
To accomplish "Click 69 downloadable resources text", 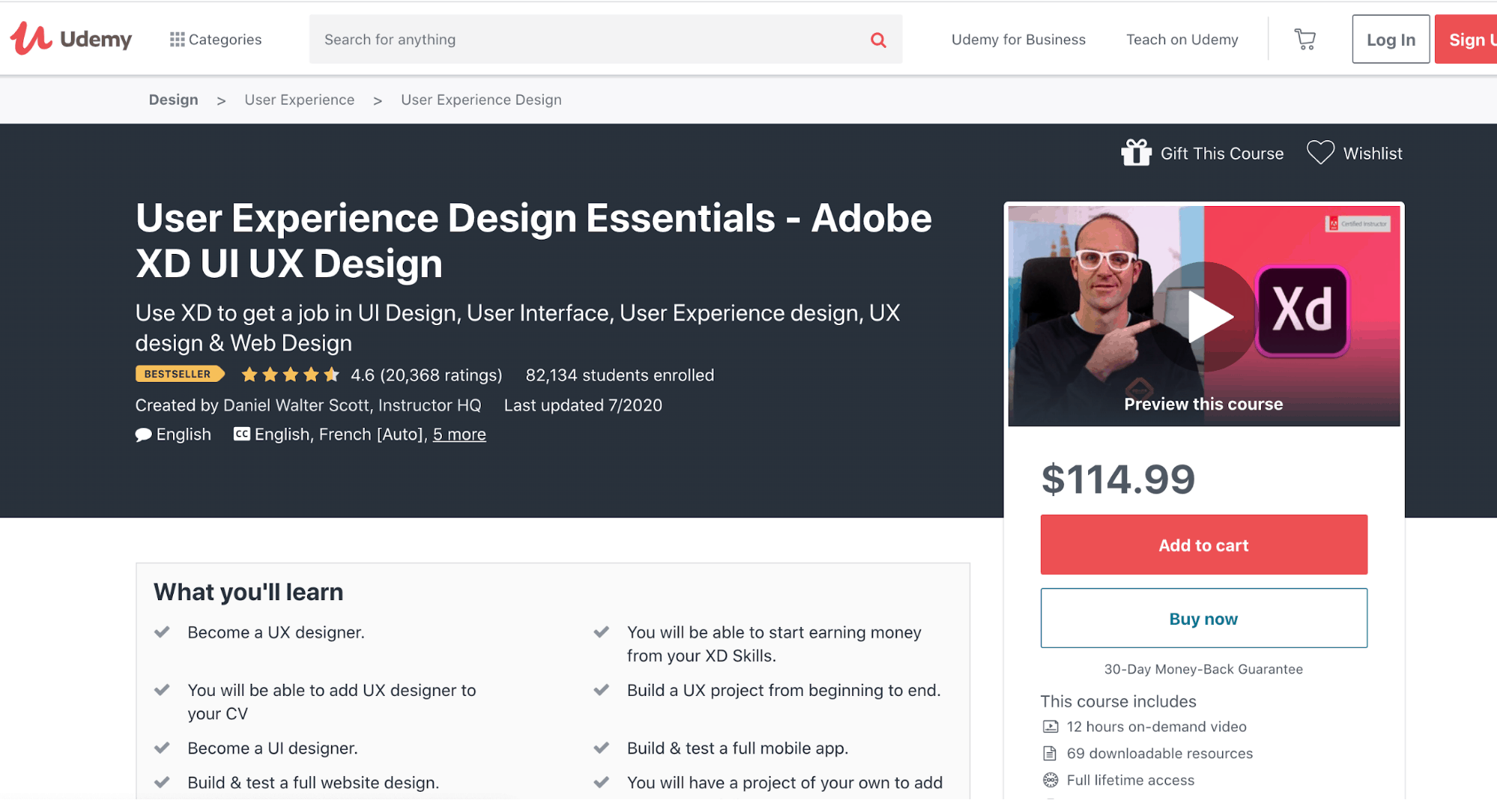I will (1159, 754).
